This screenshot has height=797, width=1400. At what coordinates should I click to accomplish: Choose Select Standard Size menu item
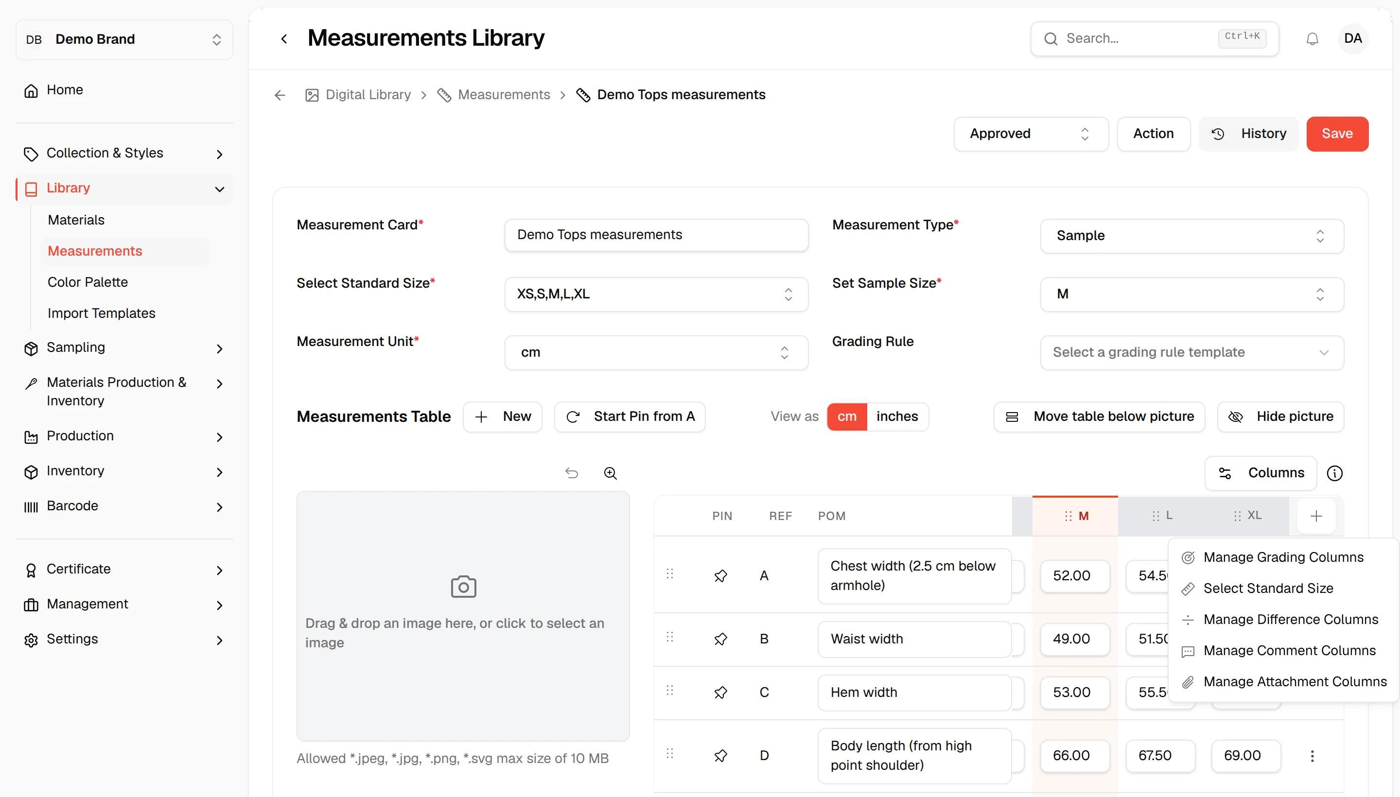1283,589
